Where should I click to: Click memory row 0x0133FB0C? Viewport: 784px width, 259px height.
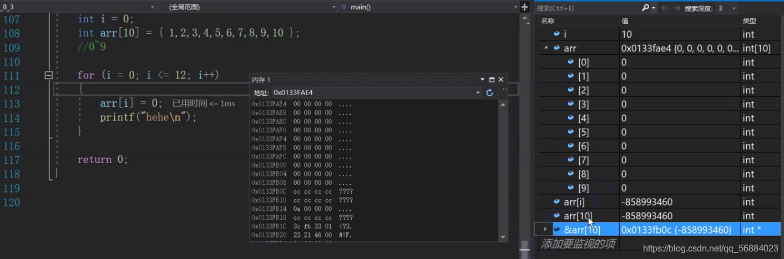pyautogui.click(x=302, y=191)
